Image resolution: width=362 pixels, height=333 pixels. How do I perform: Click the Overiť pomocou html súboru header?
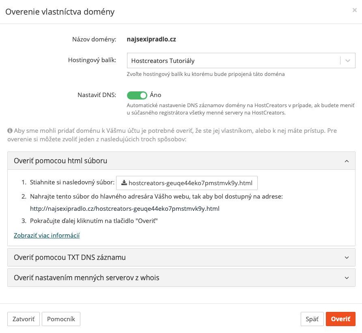click(181, 161)
